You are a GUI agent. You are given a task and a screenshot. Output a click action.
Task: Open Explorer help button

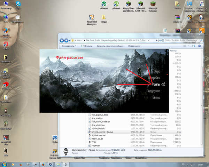click(x=199, y=46)
